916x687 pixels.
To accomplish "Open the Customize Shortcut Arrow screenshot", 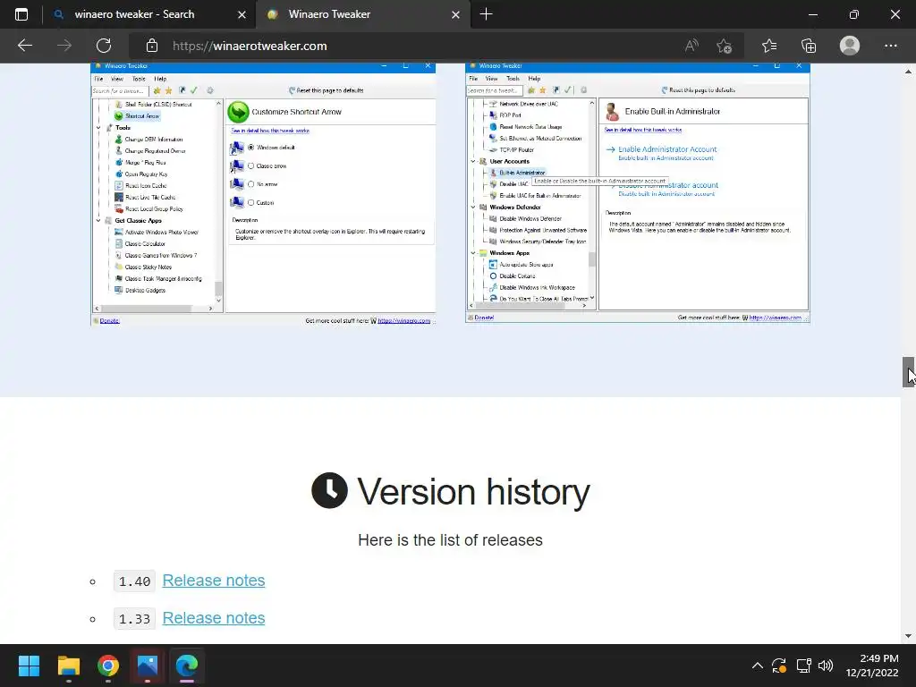I will click(264, 193).
